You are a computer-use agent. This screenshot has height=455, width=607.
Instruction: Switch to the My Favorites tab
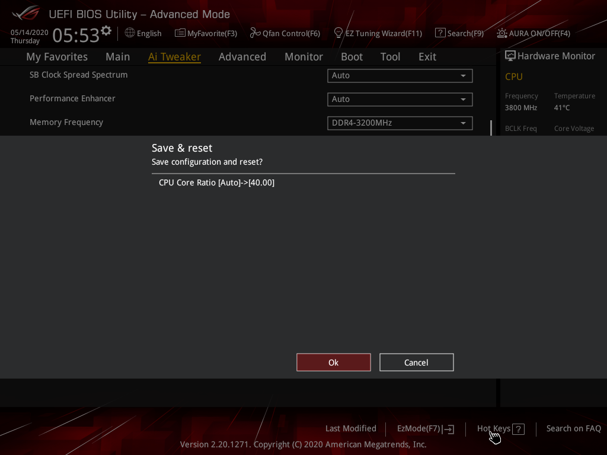[57, 57]
